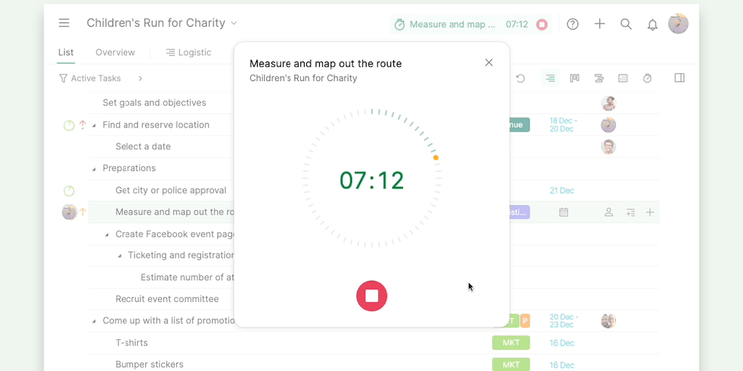Collapse Come up with a list of promotional task
The width and height of the screenshot is (743, 371).
(x=94, y=321)
